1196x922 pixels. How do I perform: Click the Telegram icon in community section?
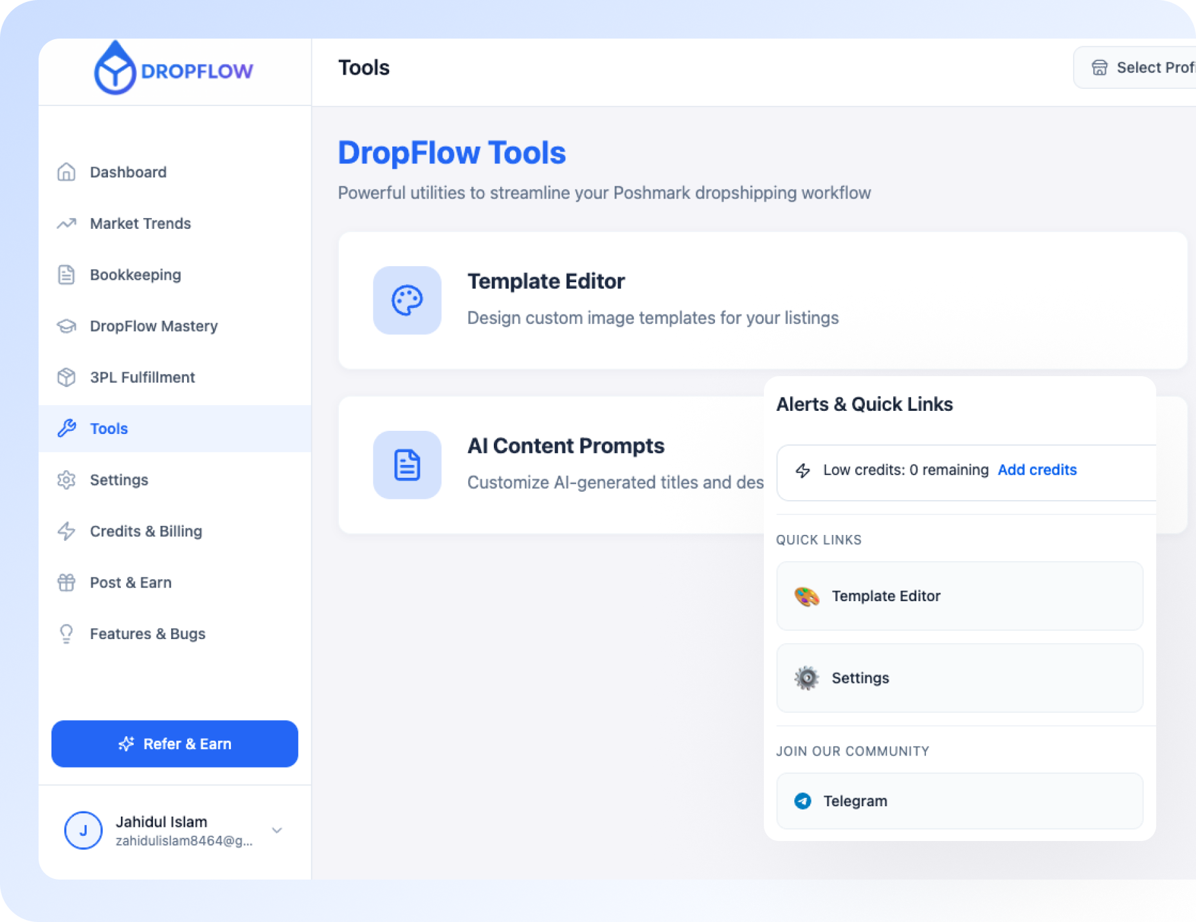point(802,800)
